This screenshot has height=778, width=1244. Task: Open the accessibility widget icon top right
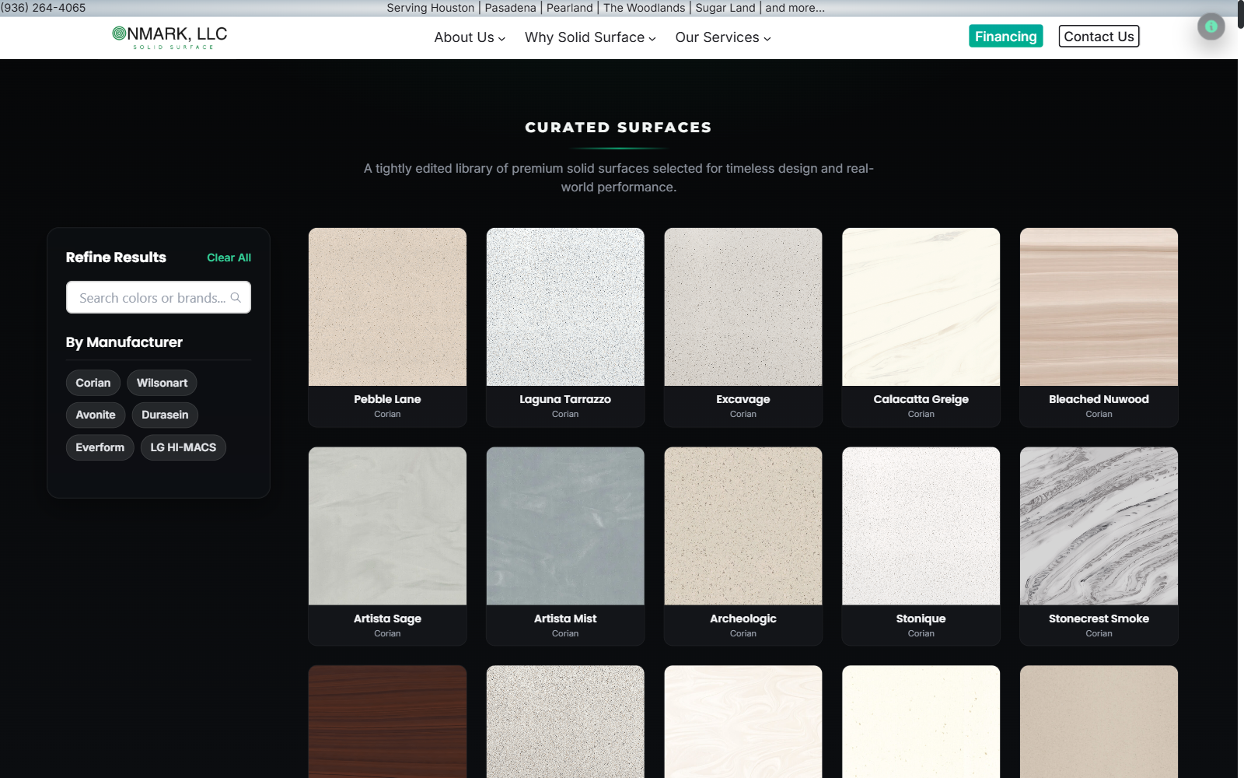click(x=1211, y=26)
